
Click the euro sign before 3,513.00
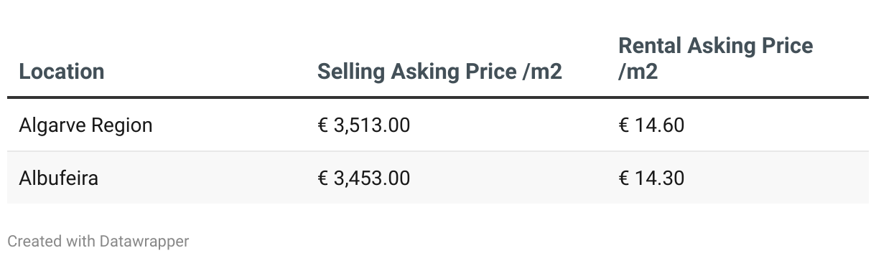point(323,125)
